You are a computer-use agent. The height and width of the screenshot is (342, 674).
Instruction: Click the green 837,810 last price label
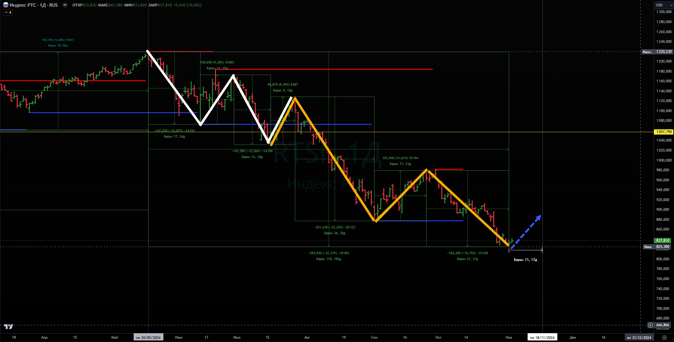tap(662, 241)
